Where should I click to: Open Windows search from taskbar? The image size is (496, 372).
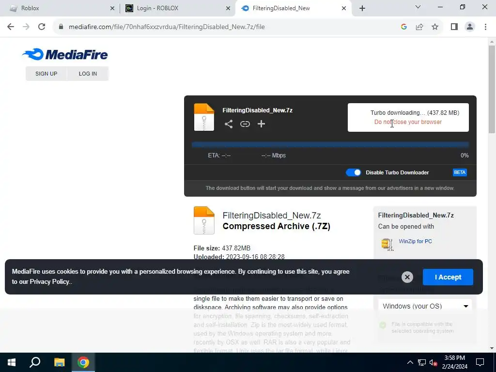pyautogui.click(x=35, y=362)
